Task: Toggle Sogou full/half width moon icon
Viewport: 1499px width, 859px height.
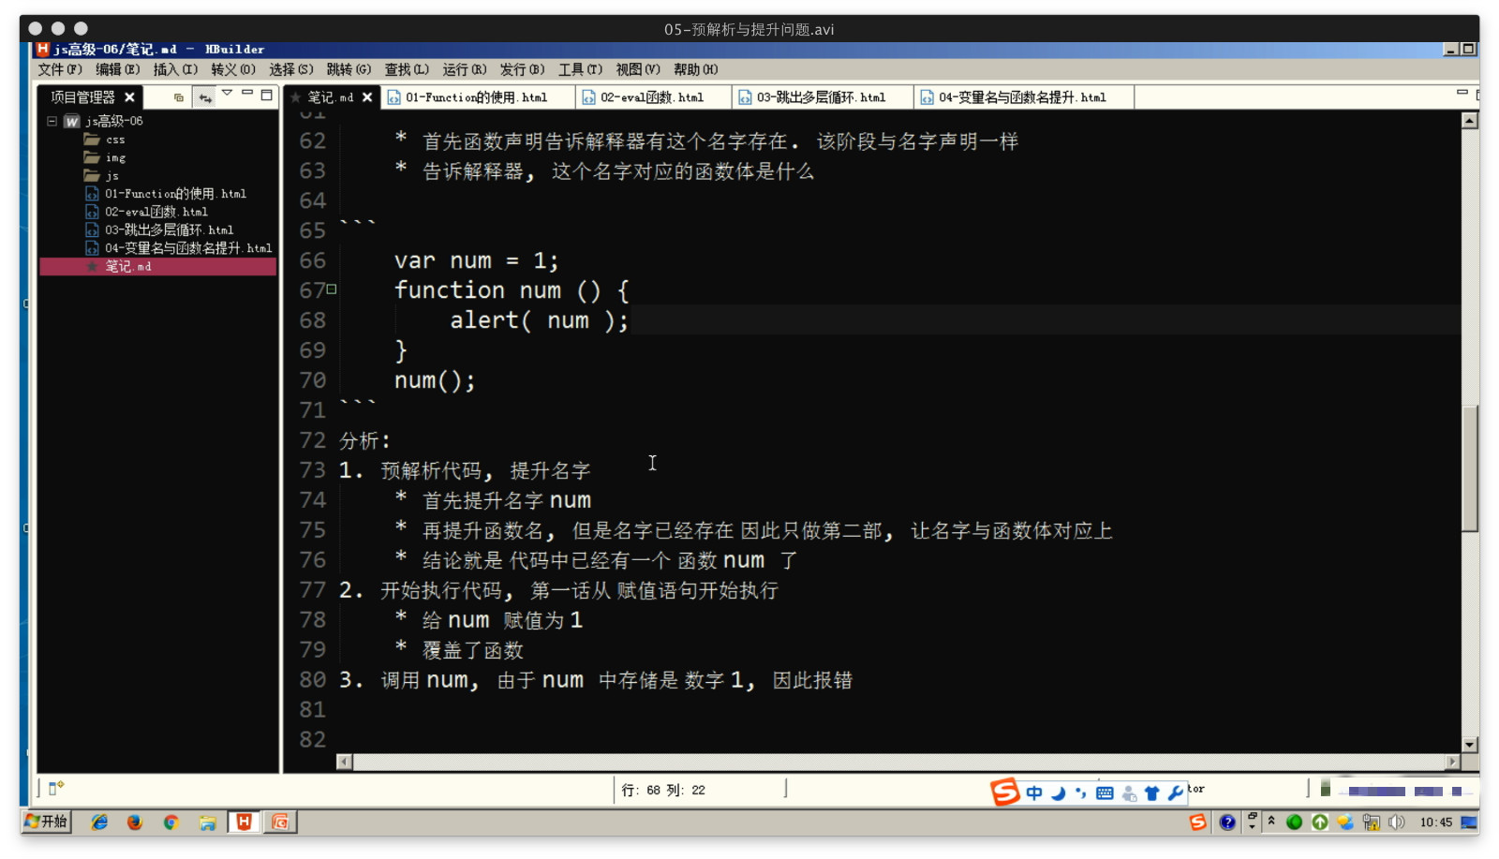Action: pos(1059,792)
